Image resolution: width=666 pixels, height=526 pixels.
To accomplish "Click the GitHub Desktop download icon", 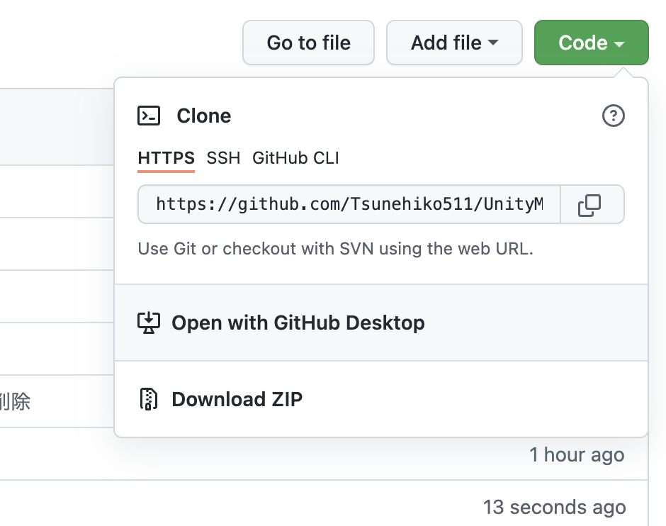I will click(149, 323).
